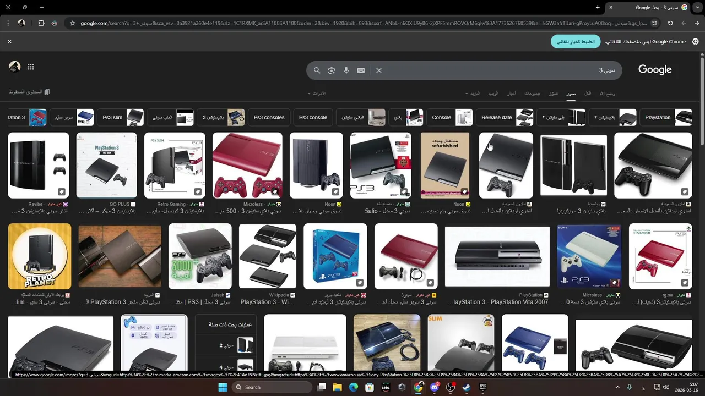705x396 pixels.
Task: Click the Windows taskbar Search box
Action: pos(272,387)
